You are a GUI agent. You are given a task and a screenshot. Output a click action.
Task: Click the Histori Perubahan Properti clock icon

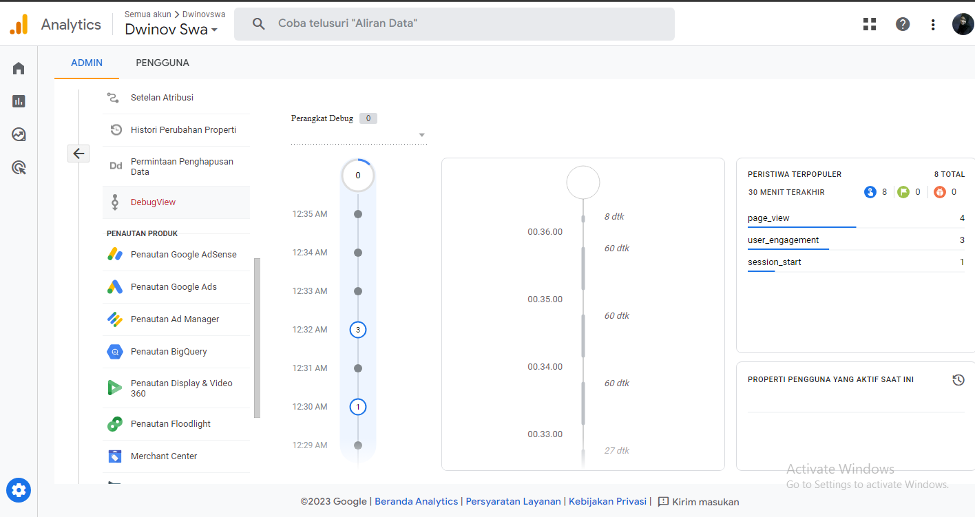point(116,129)
